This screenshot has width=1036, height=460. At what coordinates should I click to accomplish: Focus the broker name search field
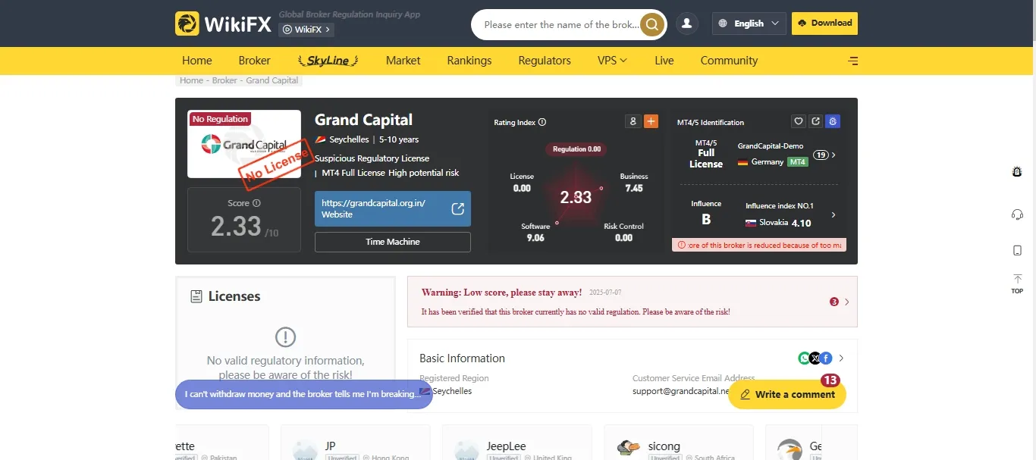[x=561, y=24]
